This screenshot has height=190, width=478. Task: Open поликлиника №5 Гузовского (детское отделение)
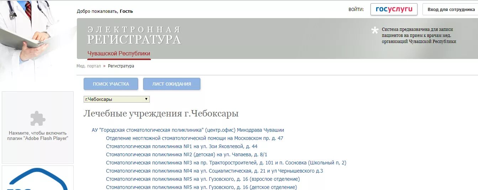[x=201, y=187]
